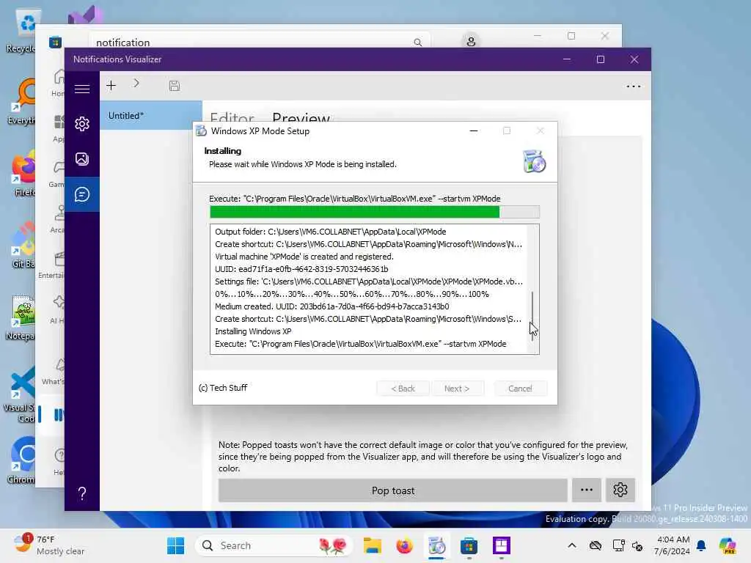The height and width of the screenshot is (563, 751).
Task: Click the cloud sync icon in system tray
Action: click(596, 545)
